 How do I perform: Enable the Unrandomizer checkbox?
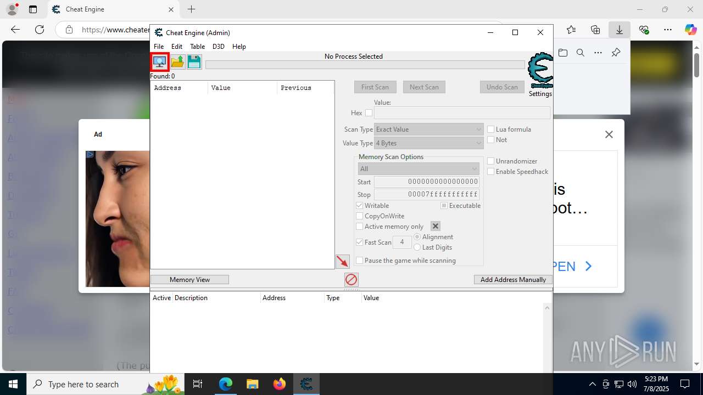point(491,161)
